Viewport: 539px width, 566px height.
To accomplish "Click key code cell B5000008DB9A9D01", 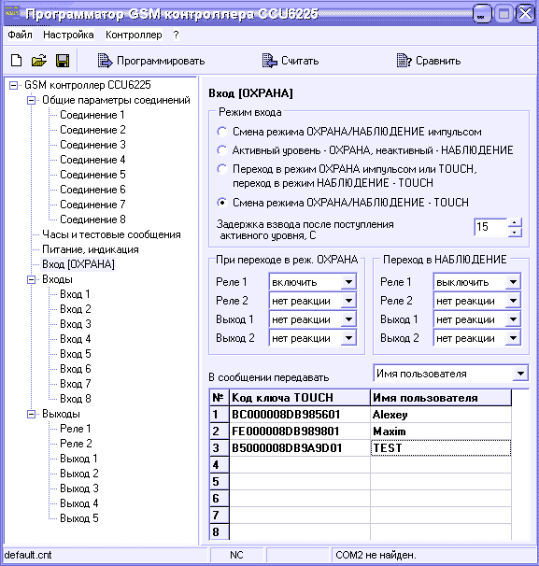I will [x=300, y=448].
